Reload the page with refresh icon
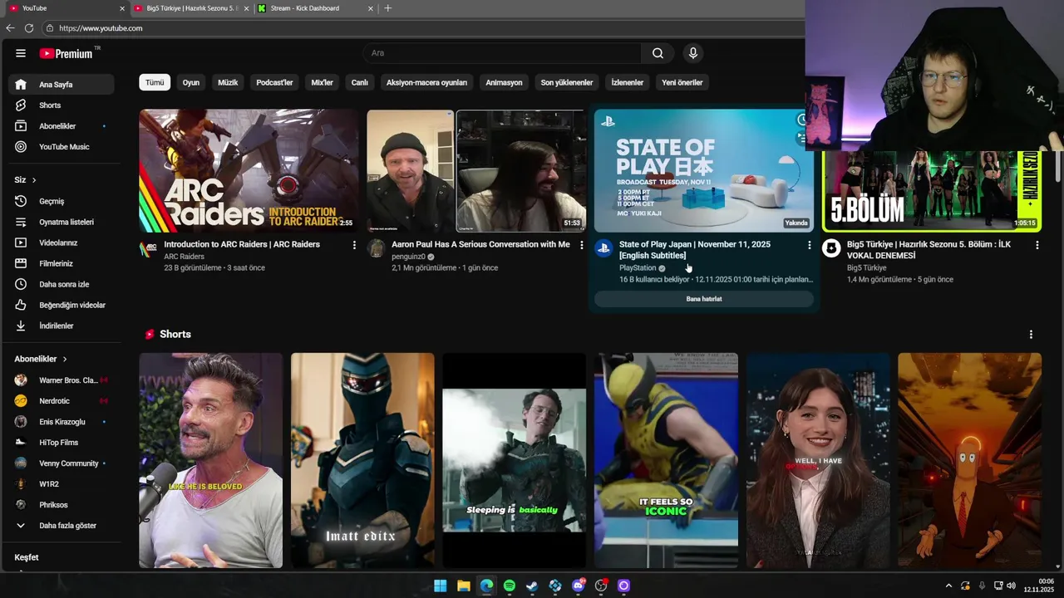This screenshot has width=1064, height=598. pyautogui.click(x=29, y=28)
